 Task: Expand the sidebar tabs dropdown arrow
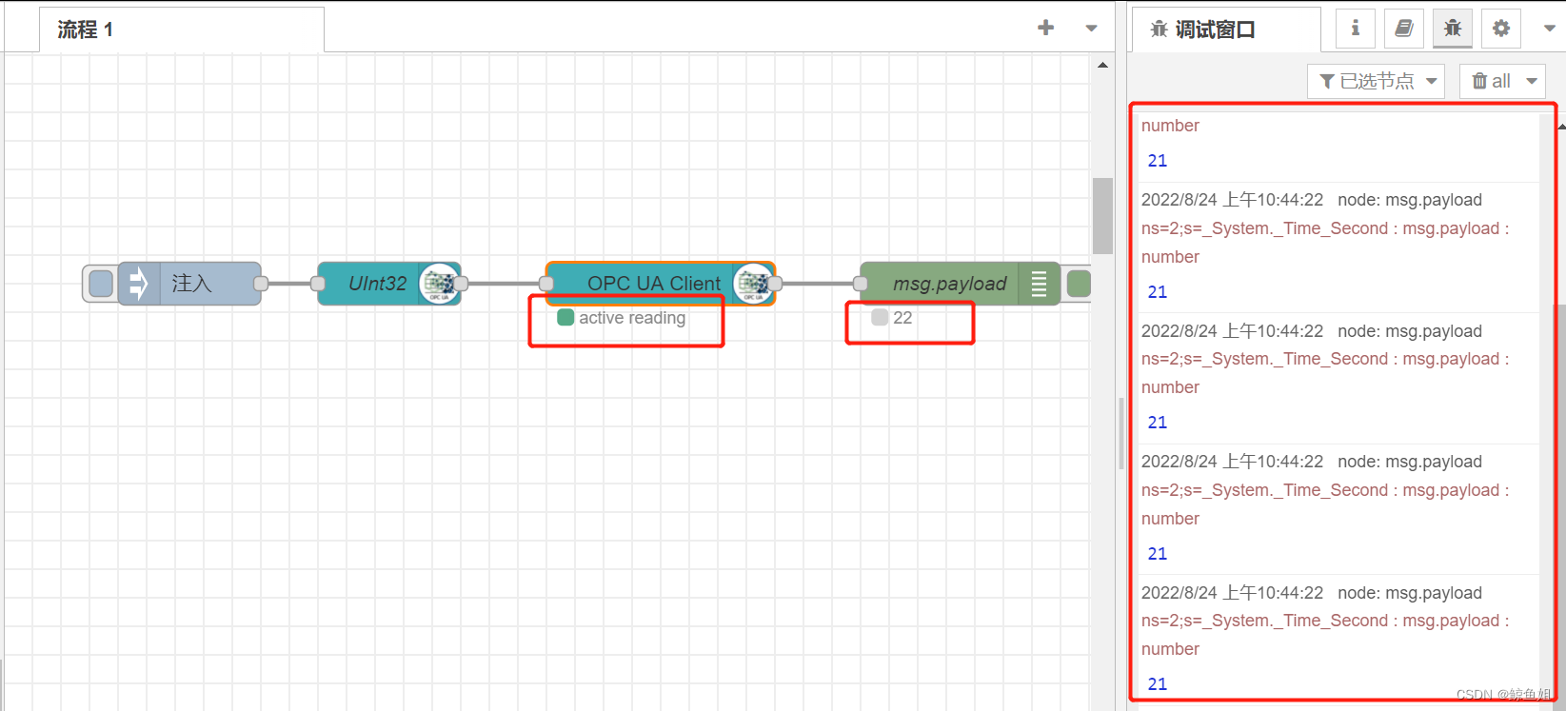pyautogui.click(x=1549, y=29)
